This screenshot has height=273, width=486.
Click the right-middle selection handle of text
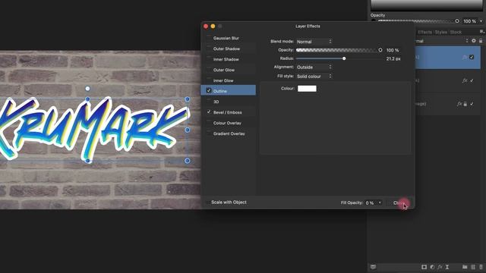[188, 130]
